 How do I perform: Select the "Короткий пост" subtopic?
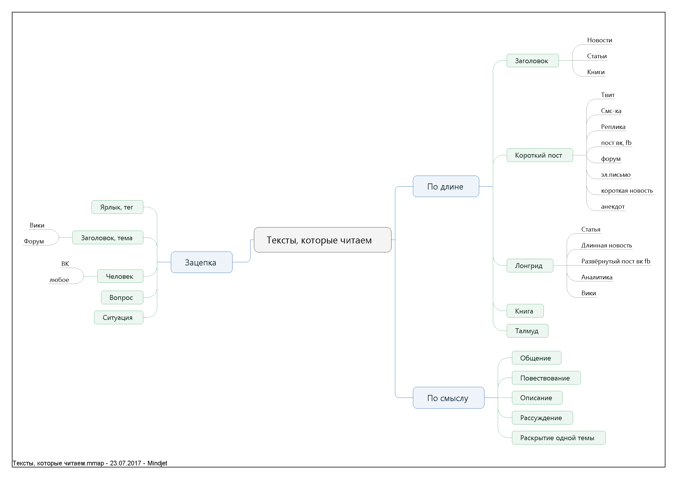[539, 155]
